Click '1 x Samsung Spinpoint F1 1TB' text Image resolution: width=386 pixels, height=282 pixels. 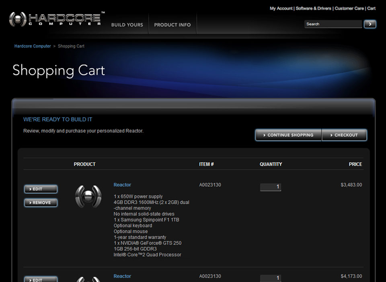(x=146, y=220)
